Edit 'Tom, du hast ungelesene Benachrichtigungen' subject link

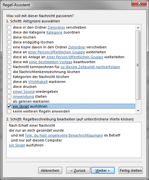(x=64, y=135)
